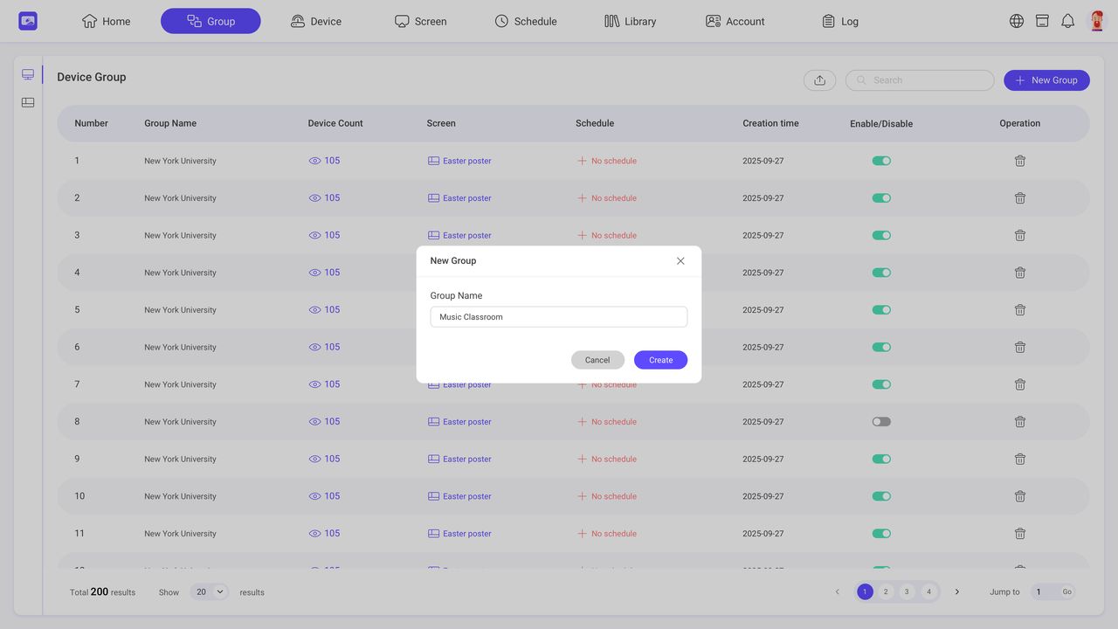1118x629 pixels.
Task: Click the previous page arrow
Action: click(837, 591)
